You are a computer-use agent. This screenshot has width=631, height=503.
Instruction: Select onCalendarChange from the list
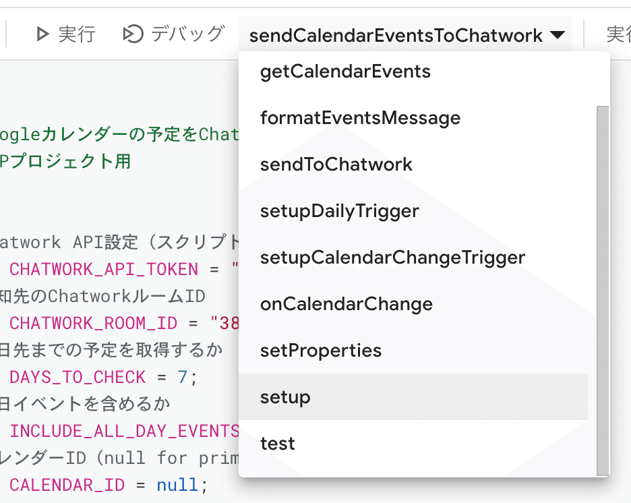click(x=346, y=303)
